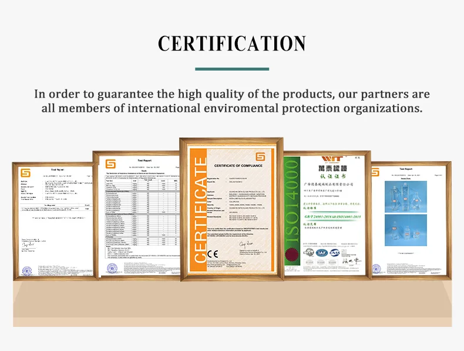Click the round blue stamp on leftmost report
464x351 pixels.
tap(27, 270)
